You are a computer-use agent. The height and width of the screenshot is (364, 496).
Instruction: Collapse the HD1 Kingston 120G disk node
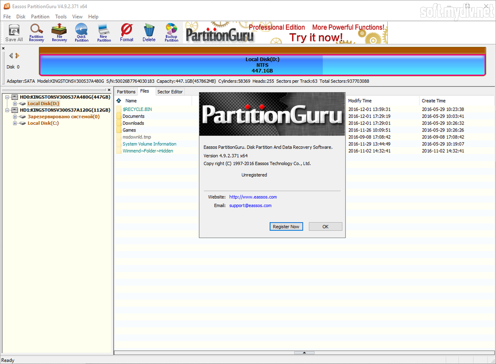click(x=7, y=110)
